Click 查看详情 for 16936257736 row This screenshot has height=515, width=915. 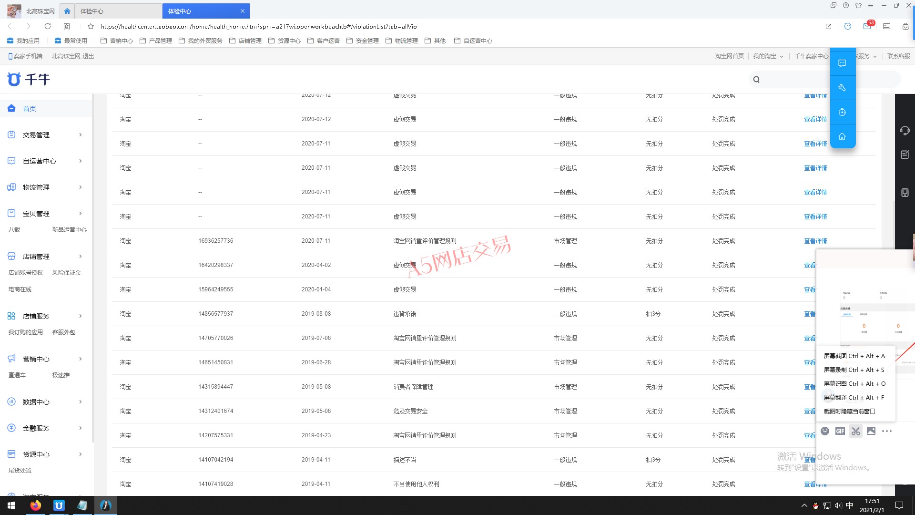point(815,241)
